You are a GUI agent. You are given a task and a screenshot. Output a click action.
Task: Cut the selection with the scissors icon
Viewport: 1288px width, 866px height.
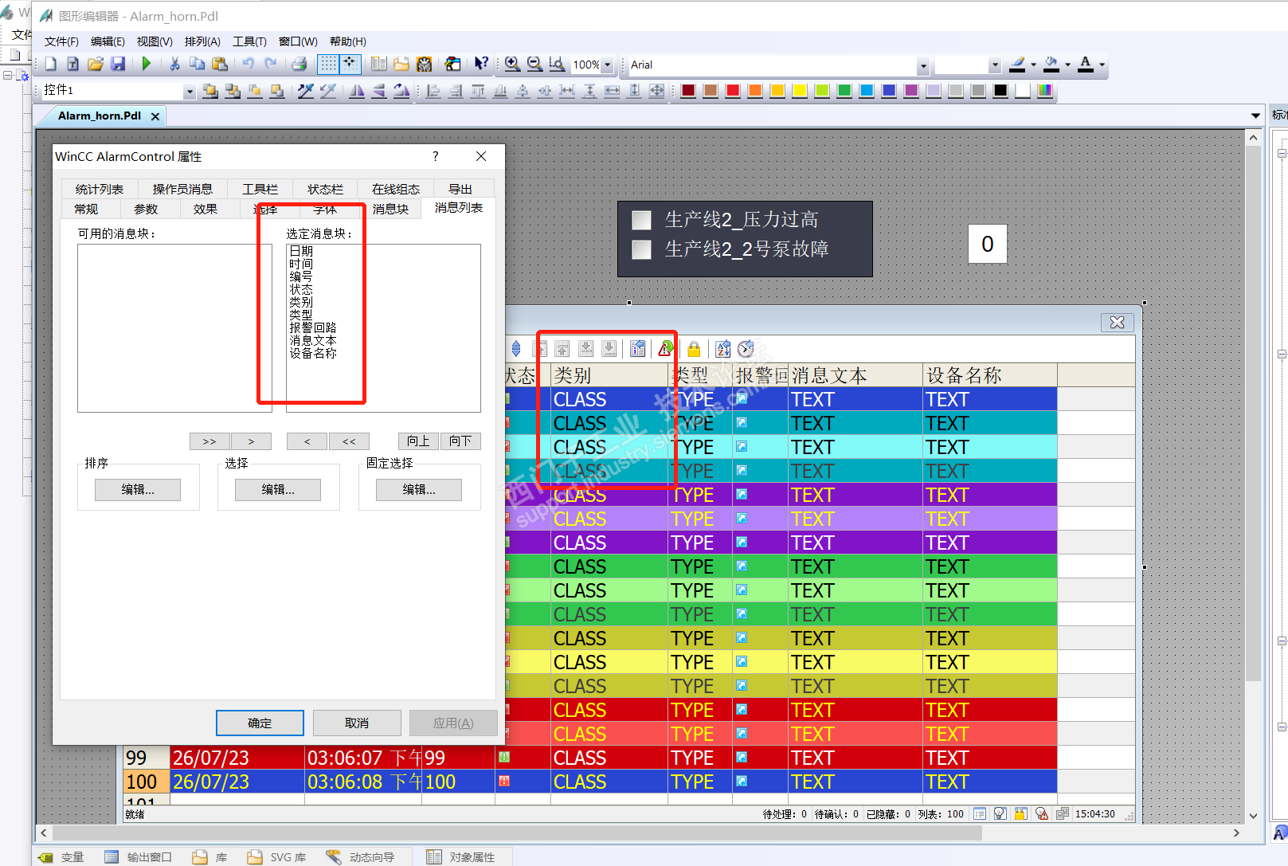click(174, 65)
